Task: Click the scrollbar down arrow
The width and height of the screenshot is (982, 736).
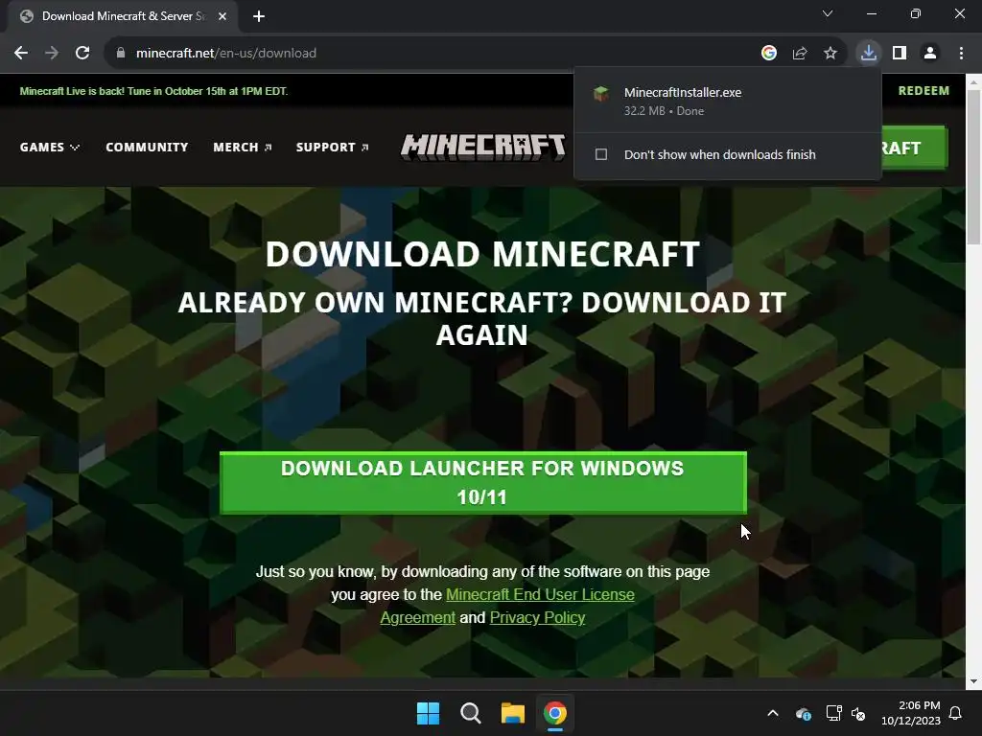Action: tap(973, 681)
